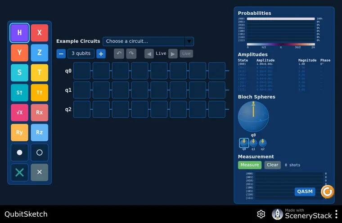342x223 pixels.
Task: Click the q1 wire label
Action: [x=68, y=90]
